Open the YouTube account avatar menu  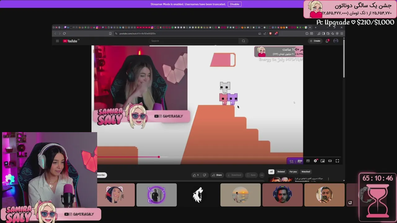(x=336, y=41)
